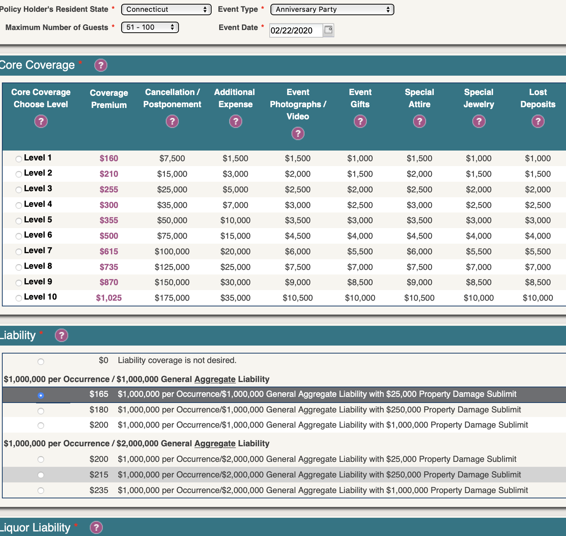Click the Liquor Liability help icon
The image size is (566, 536).
(x=96, y=528)
